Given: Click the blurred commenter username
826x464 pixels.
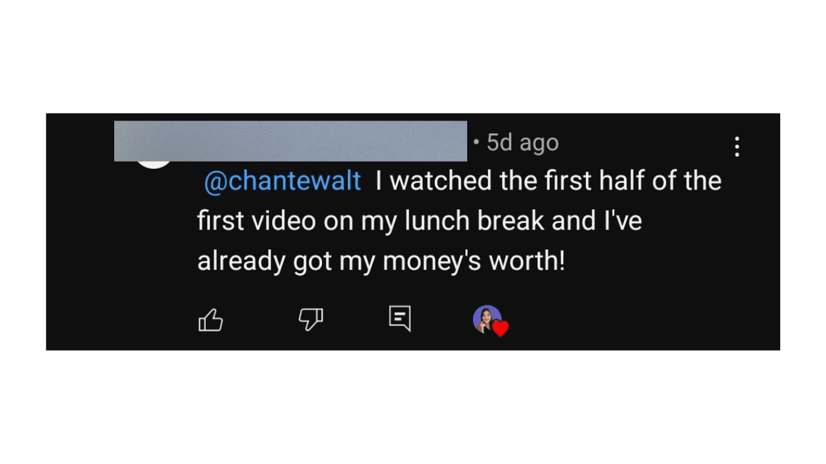Looking at the screenshot, I should tap(290, 140).
